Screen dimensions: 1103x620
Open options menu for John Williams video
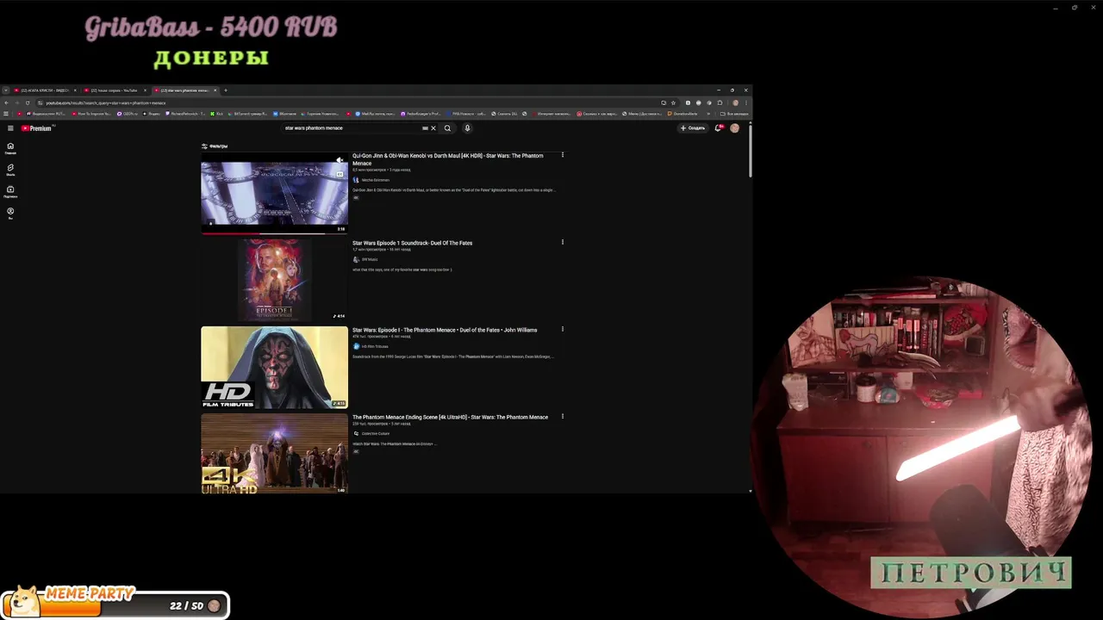563,329
